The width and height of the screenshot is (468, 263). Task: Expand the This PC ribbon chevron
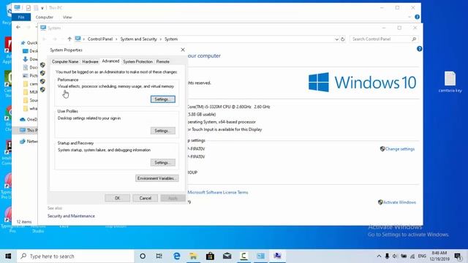coord(409,17)
